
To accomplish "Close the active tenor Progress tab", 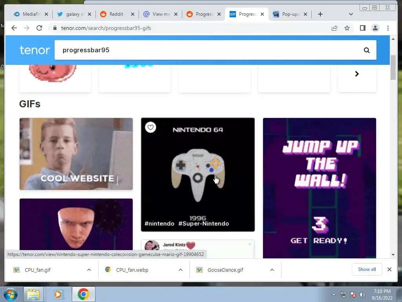I will [262, 14].
